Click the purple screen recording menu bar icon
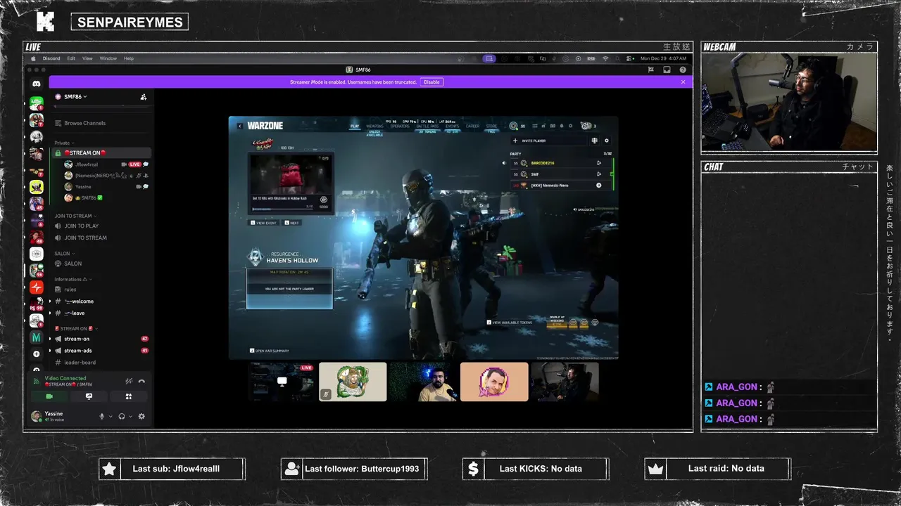The width and height of the screenshot is (901, 506). click(x=489, y=58)
